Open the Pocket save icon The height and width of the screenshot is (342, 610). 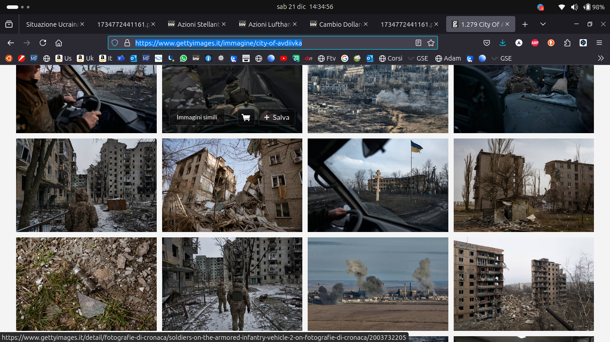pyautogui.click(x=487, y=43)
